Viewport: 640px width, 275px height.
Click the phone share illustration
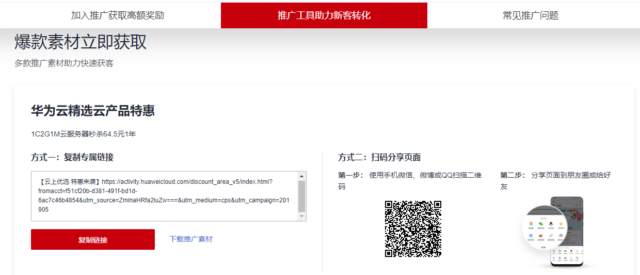[553, 232]
